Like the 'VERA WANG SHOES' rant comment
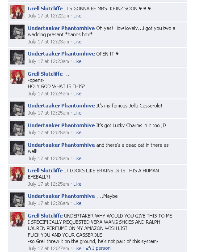Viewport: 197px width, 252px height. coord(77,248)
